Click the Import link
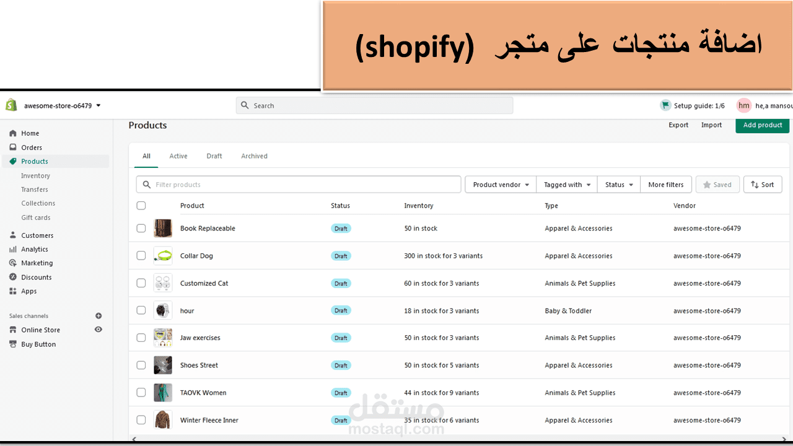This screenshot has width=793, height=446. pyautogui.click(x=711, y=125)
